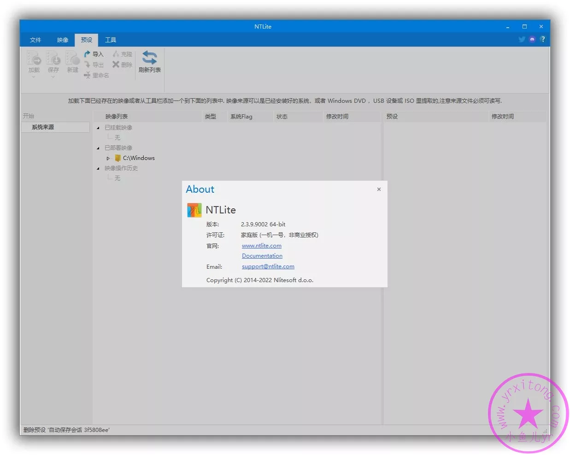Select the 预设 ribbon tab

pyautogui.click(x=87, y=40)
